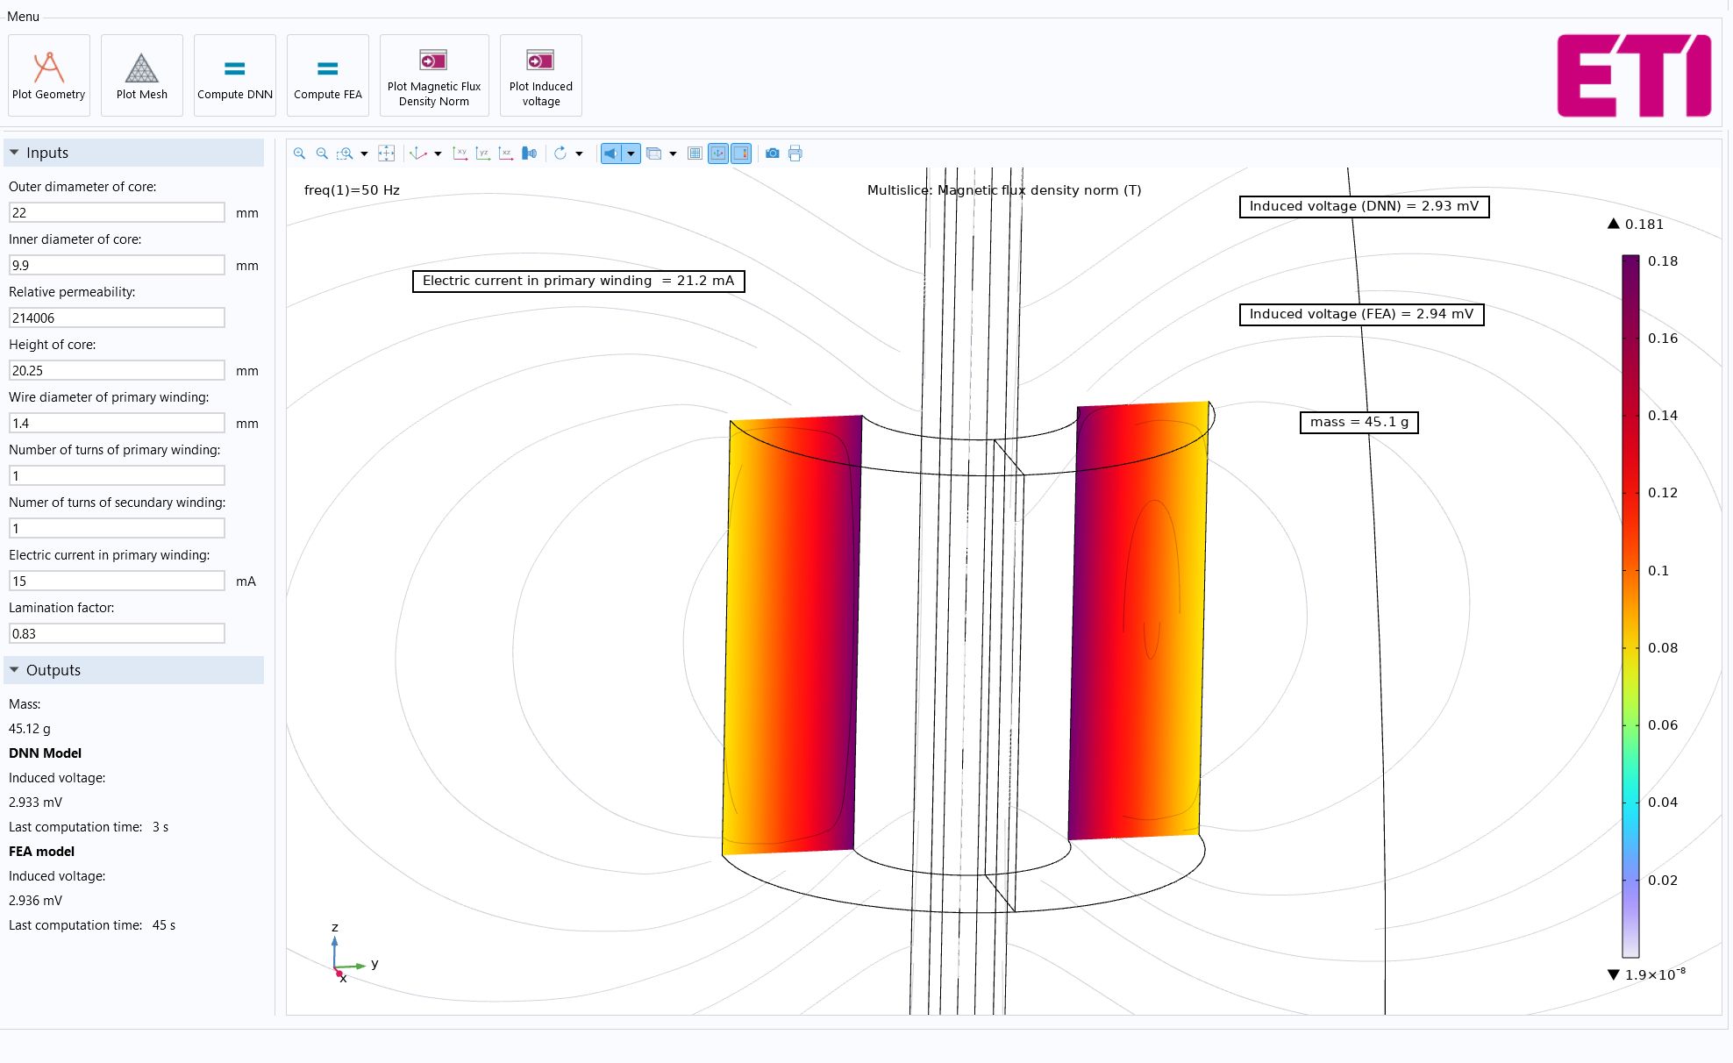Image resolution: width=1733 pixels, height=1063 pixels.
Task: Run Compute DNN
Action: (x=234, y=75)
